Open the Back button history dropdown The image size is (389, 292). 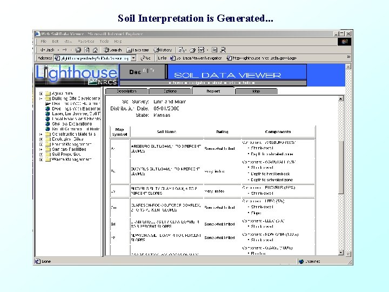[58, 50]
